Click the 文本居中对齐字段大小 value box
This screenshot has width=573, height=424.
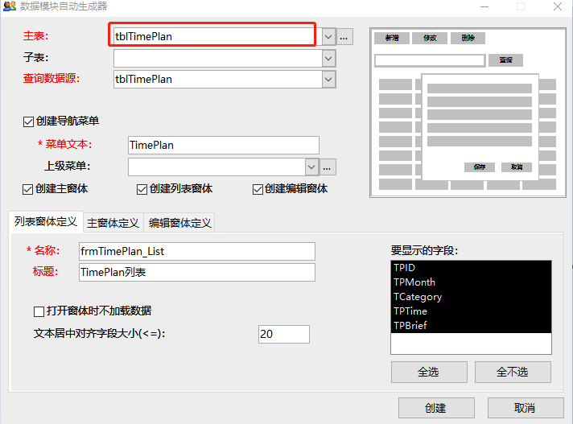[284, 334]
